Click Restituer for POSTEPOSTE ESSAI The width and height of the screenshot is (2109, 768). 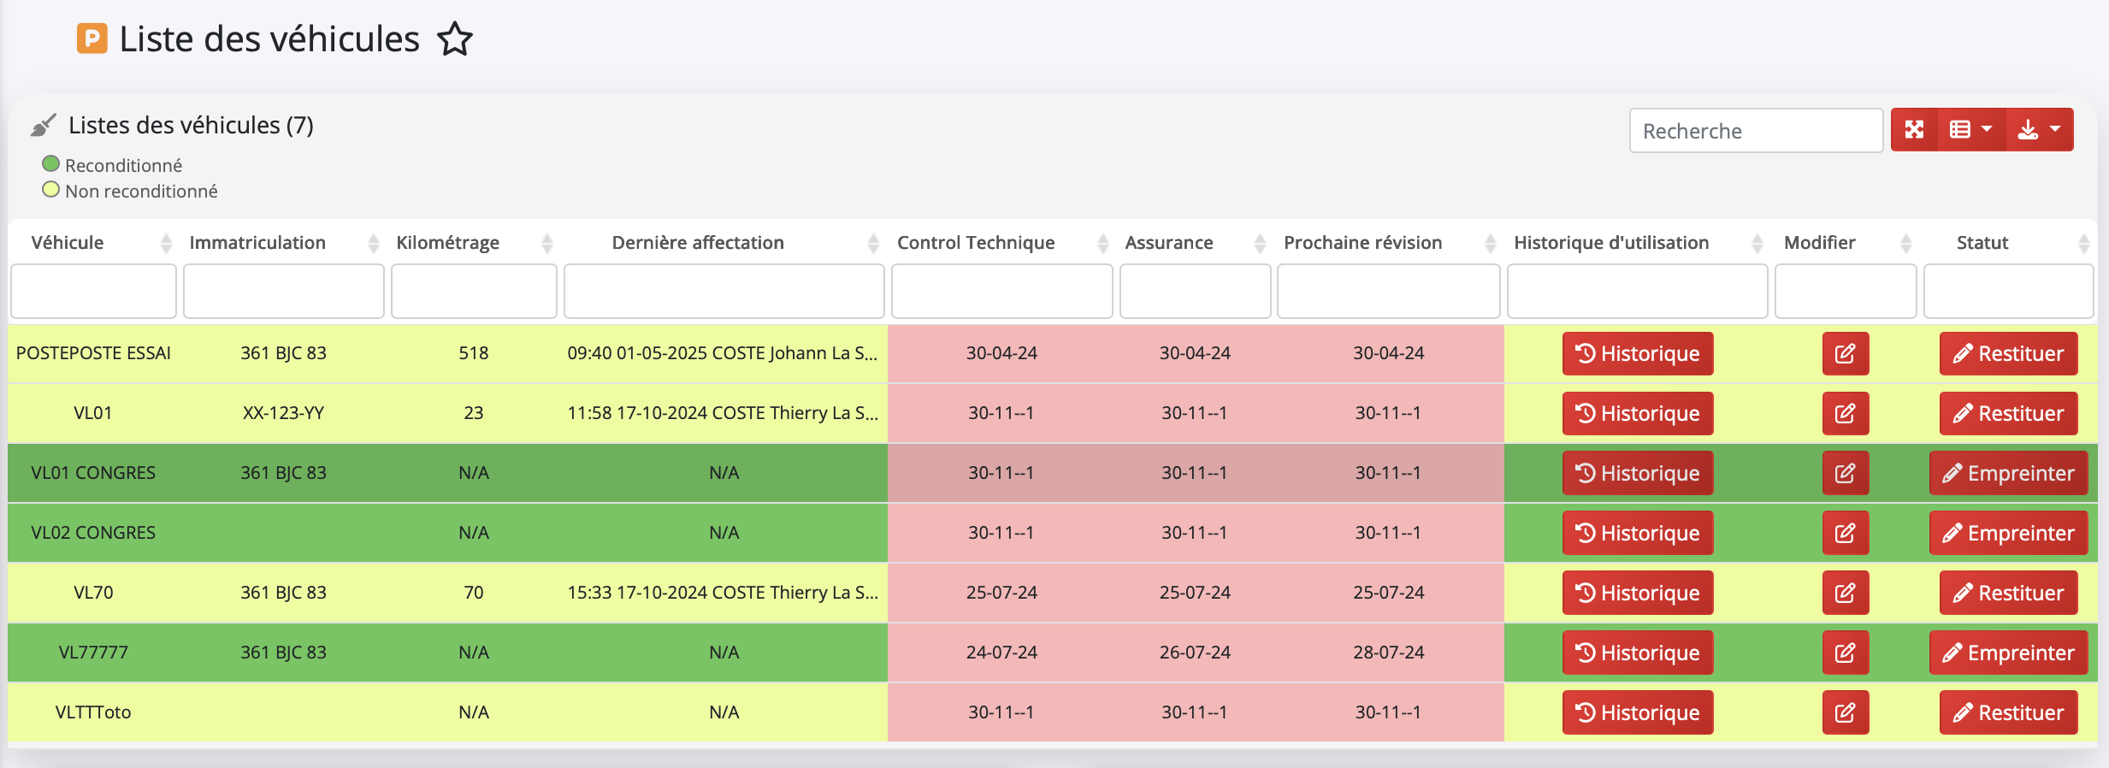click(x=2008, y=353)
